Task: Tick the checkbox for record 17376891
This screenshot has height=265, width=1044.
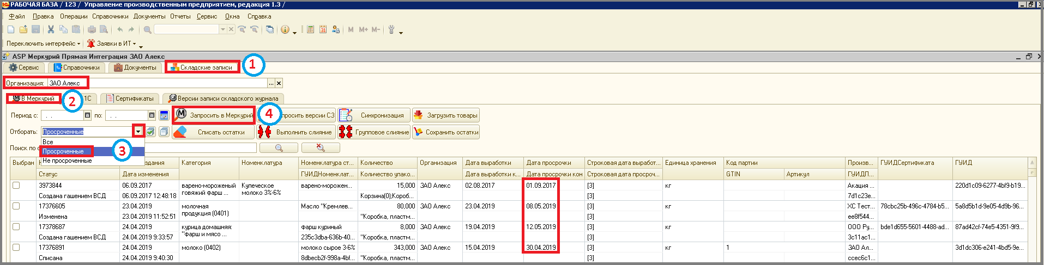Action: pyautogui.click(x=16, y=248)
